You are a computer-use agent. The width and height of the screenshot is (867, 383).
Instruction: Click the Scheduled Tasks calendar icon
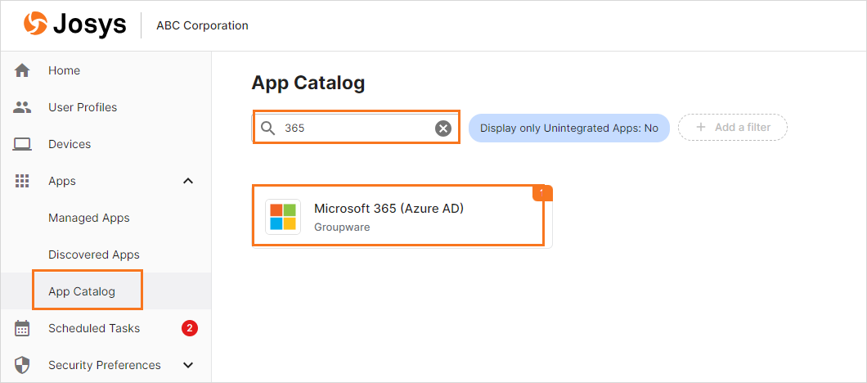[x=22, y=328]
